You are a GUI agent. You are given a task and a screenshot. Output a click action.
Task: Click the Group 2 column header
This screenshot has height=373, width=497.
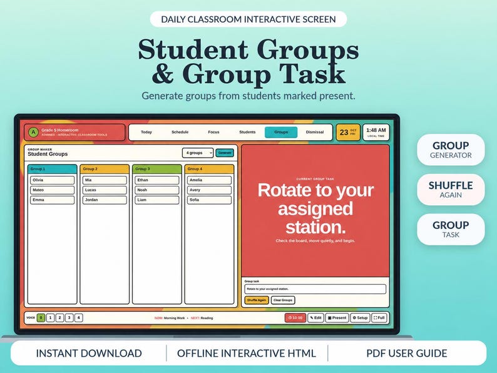coord(105,169)
